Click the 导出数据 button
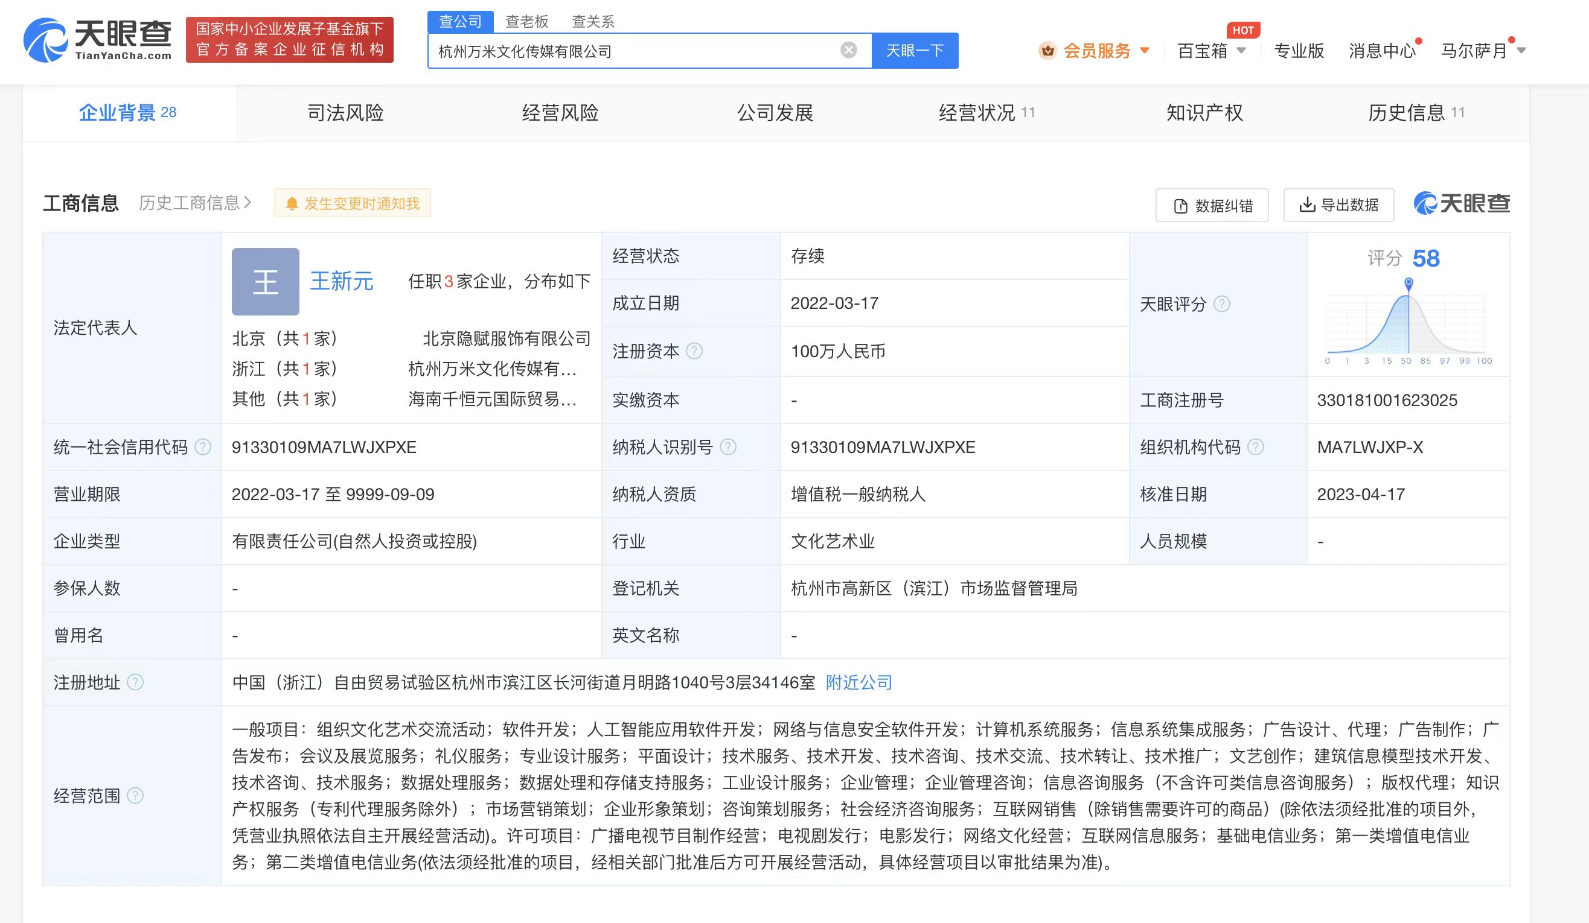Viewport: 1589px width, 923px height. tap(1338, 205)
